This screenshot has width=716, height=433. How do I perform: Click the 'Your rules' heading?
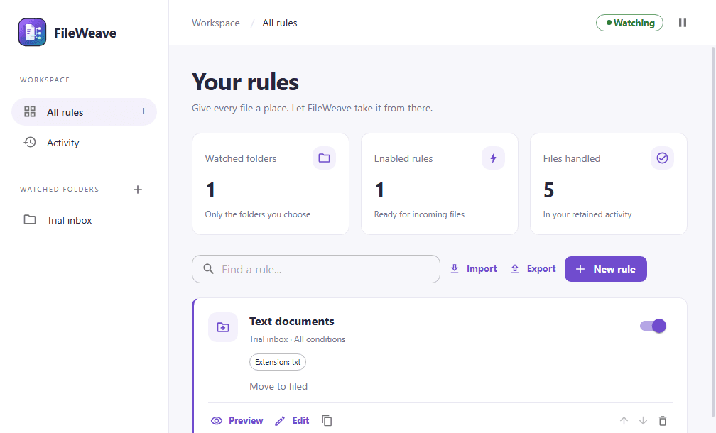[245, 82]
